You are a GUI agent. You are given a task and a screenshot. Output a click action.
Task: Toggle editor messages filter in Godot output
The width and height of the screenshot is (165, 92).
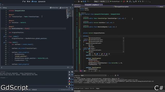coord(71,87)
